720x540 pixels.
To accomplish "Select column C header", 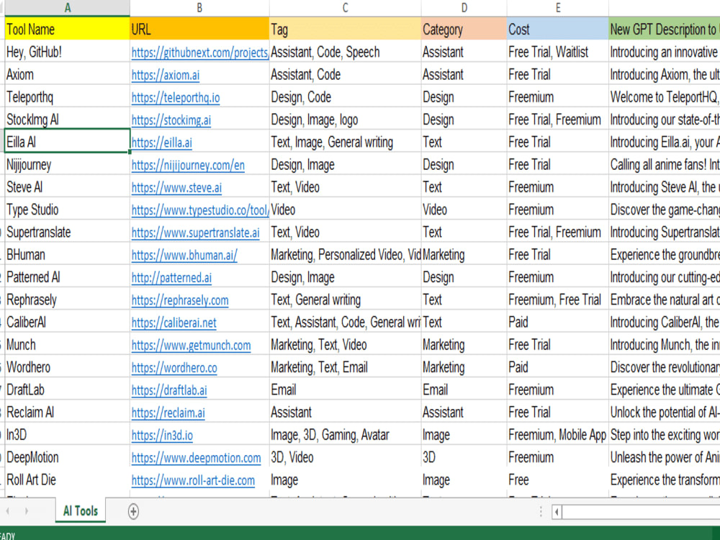I will (345, 8).
